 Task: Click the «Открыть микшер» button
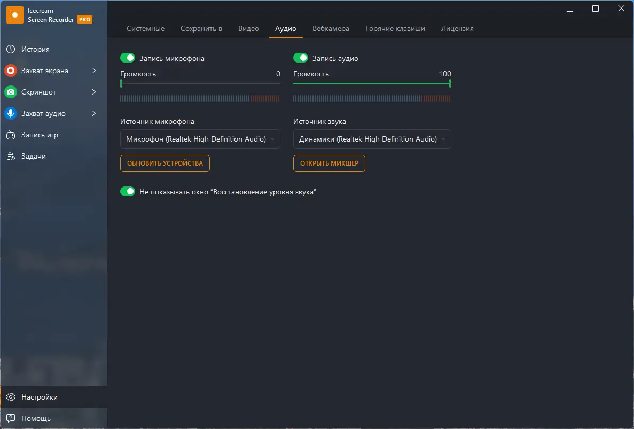pyautogui.click(x=329, y=163)
